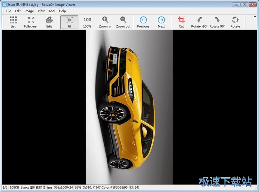Image resolution: width=259 pixels, height=192 pixels.
Task: Rotate the image 90 degrees clockwise
Action: [217, 22]
